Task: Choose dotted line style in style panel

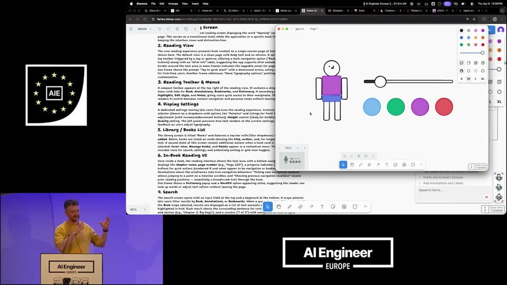Action: 476,71
